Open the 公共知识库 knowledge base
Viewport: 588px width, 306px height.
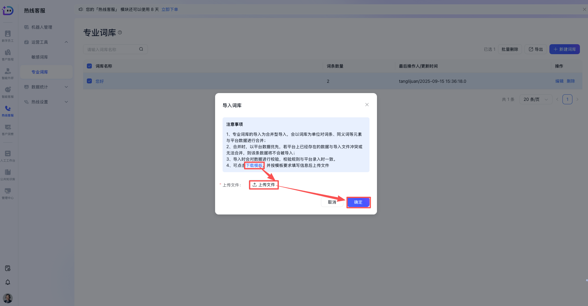point(8,174)
